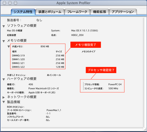This screenshot has height=132, width=147.
Task: Click the 機種 ID value 406
Action: coord(31,84)
